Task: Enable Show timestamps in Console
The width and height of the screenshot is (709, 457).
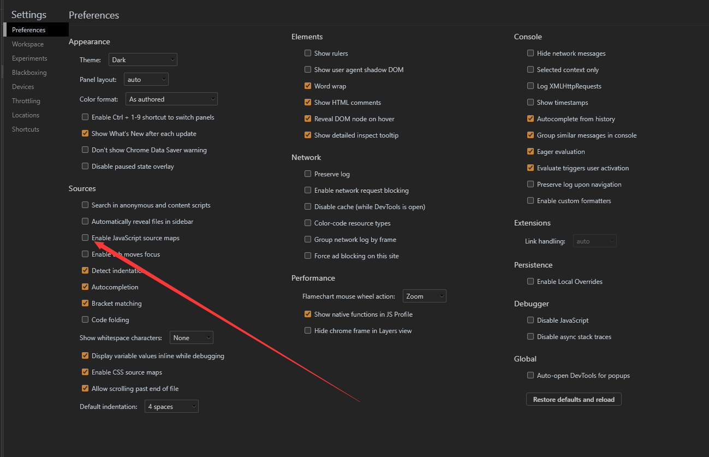Action: [x=531, y=102]
